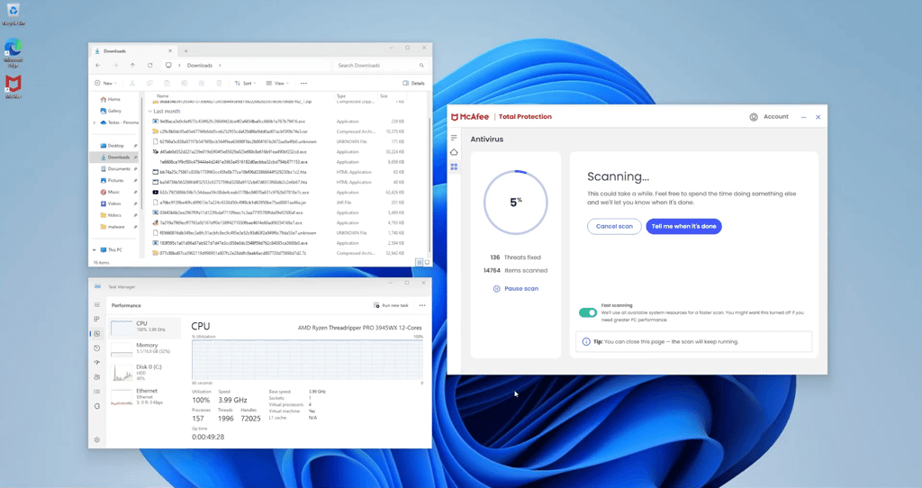Select the Downloads tab in Explorer
922x488 pixels.
pos(133,51)
